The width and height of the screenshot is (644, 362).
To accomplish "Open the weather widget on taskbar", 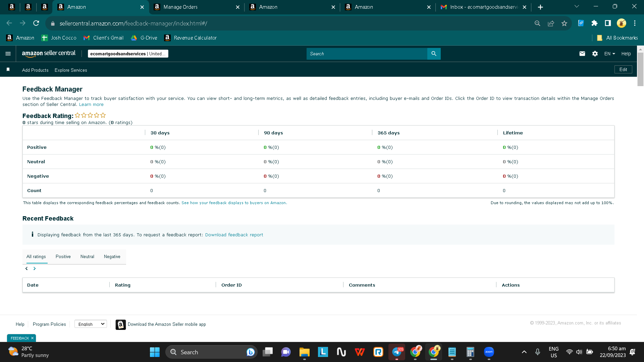I will tap(29, 352).
